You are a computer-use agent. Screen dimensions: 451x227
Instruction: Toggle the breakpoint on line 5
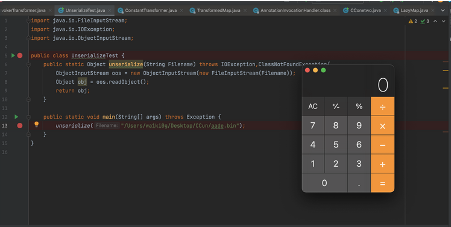pyautogui.click(x=20, y=55)
